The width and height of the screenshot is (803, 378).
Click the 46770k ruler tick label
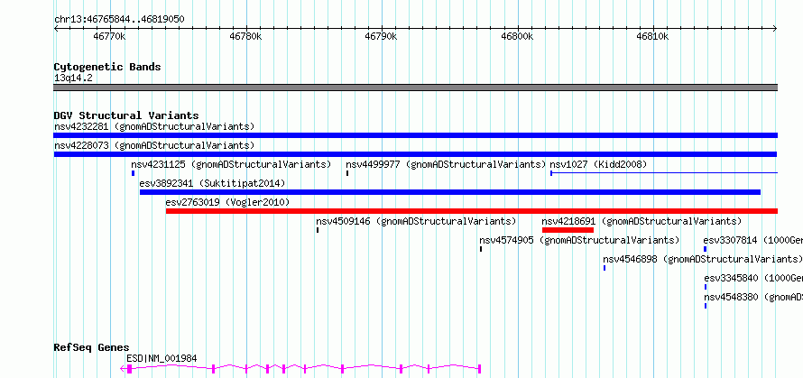pos(109,36)
